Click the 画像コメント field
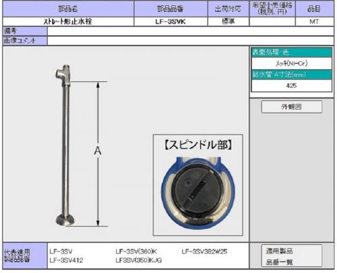Viewport: 337px width, 273px height. click(x=191, y=40)
